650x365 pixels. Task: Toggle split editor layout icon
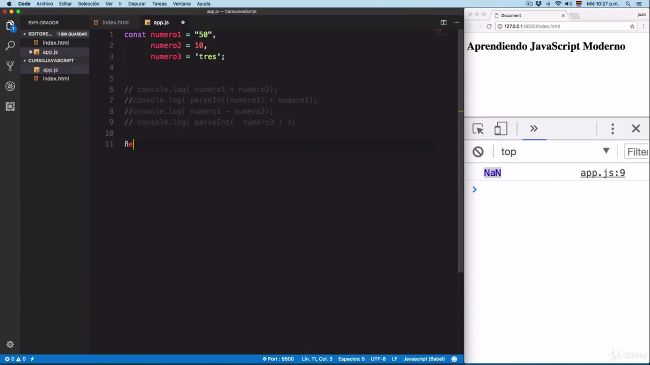tap(443, 22)
